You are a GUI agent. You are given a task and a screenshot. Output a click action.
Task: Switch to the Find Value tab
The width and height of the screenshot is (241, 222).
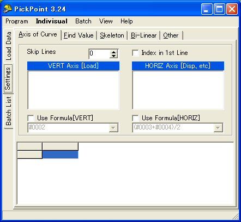(x=79, y=35)
